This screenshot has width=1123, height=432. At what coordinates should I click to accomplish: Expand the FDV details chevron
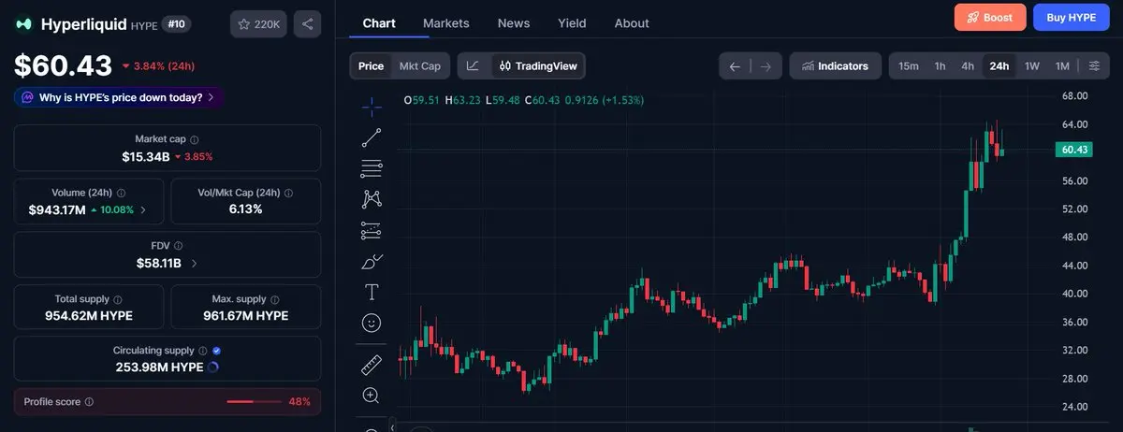[194, 264]
